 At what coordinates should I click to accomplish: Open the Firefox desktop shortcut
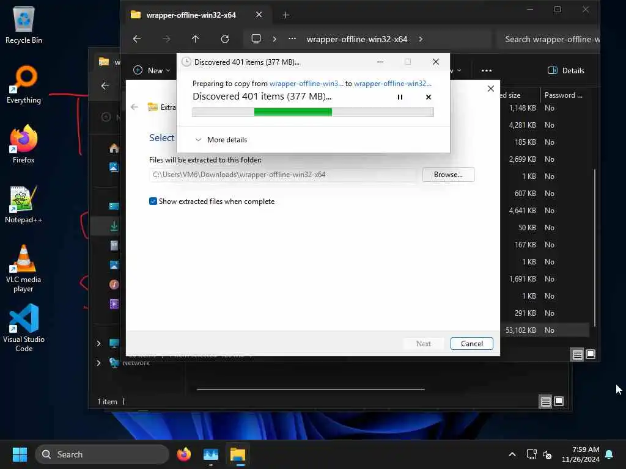[24, 144]
